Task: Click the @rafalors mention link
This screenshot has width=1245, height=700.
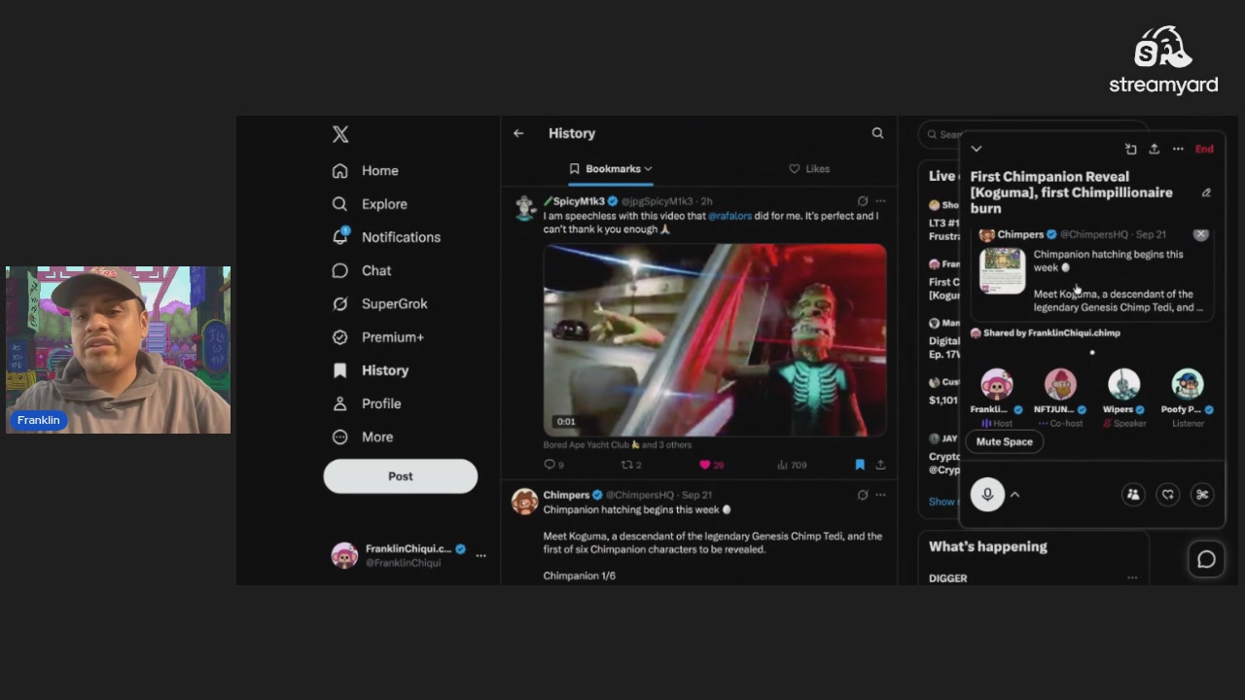Action: (x=729, y=216)
